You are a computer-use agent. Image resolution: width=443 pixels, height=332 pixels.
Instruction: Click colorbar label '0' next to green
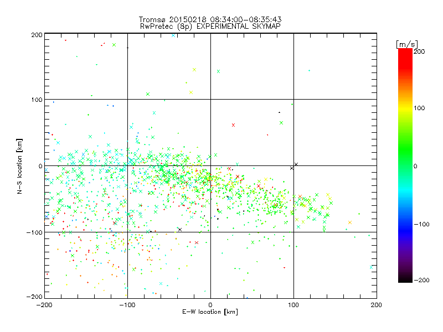coord(415,167)
